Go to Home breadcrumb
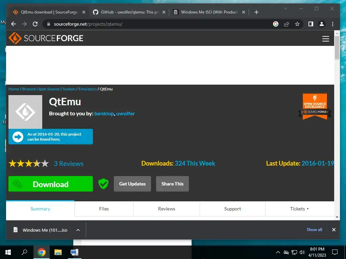The height and width of the screenshot is (259, 346). click(x=14, y=89)
